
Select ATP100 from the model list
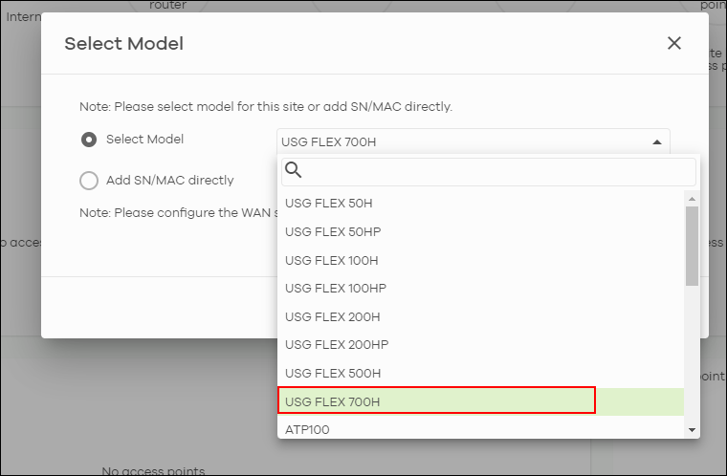480,429
